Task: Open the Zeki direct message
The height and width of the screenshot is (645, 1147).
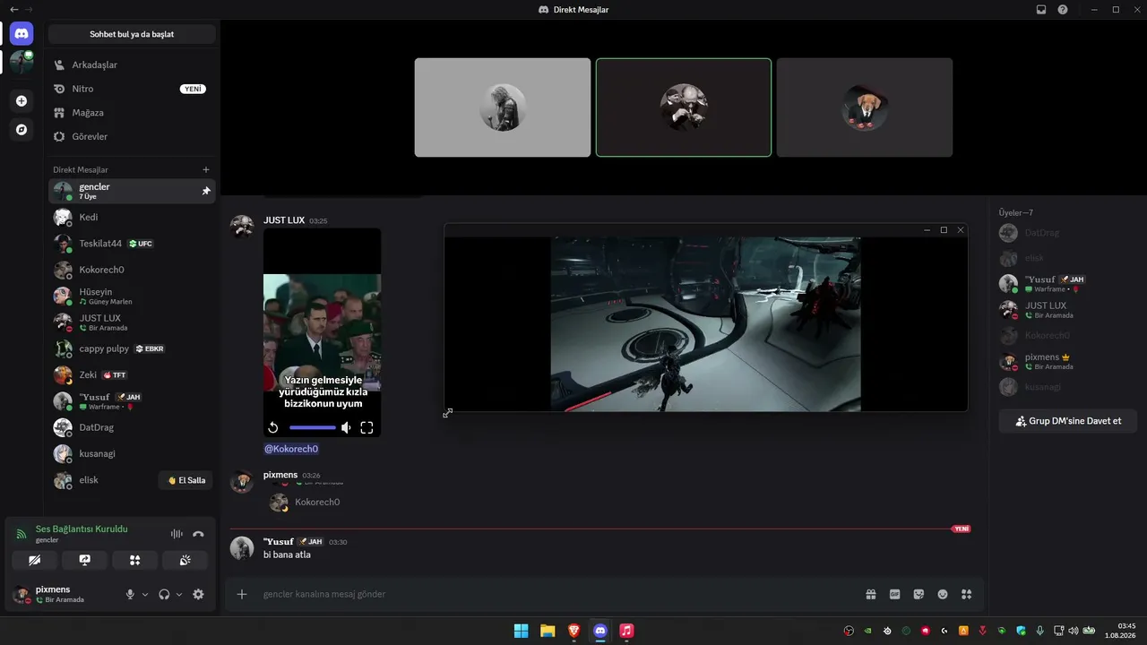Action: pyautogui.click(x=132, y=374)
